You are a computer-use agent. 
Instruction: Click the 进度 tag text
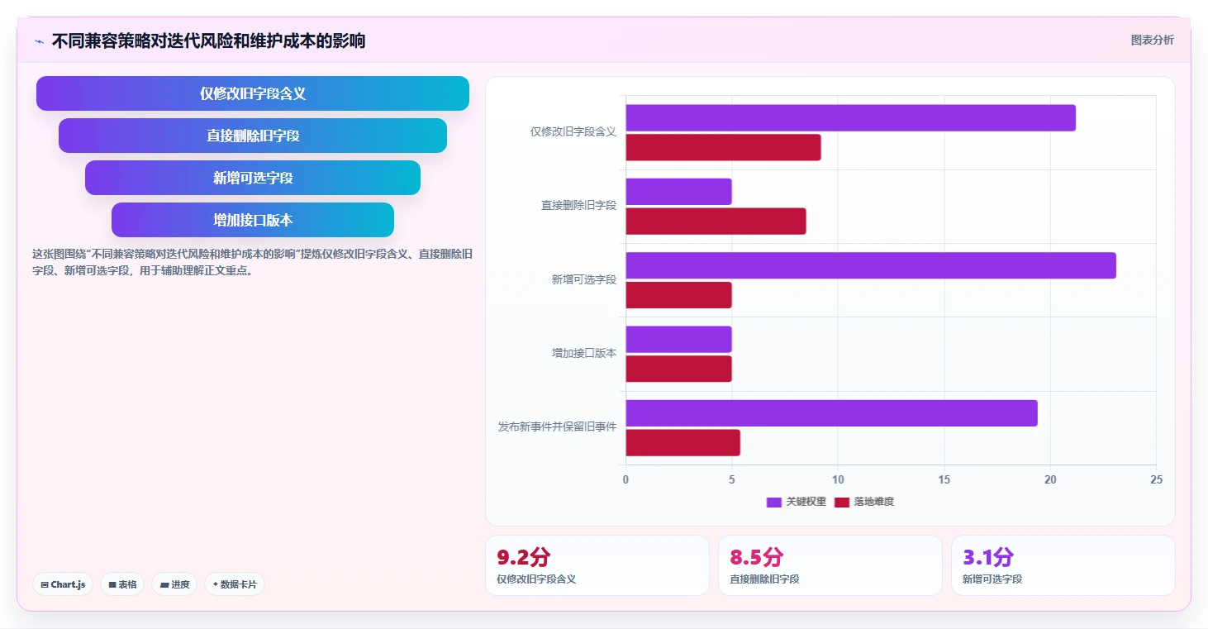180,584
